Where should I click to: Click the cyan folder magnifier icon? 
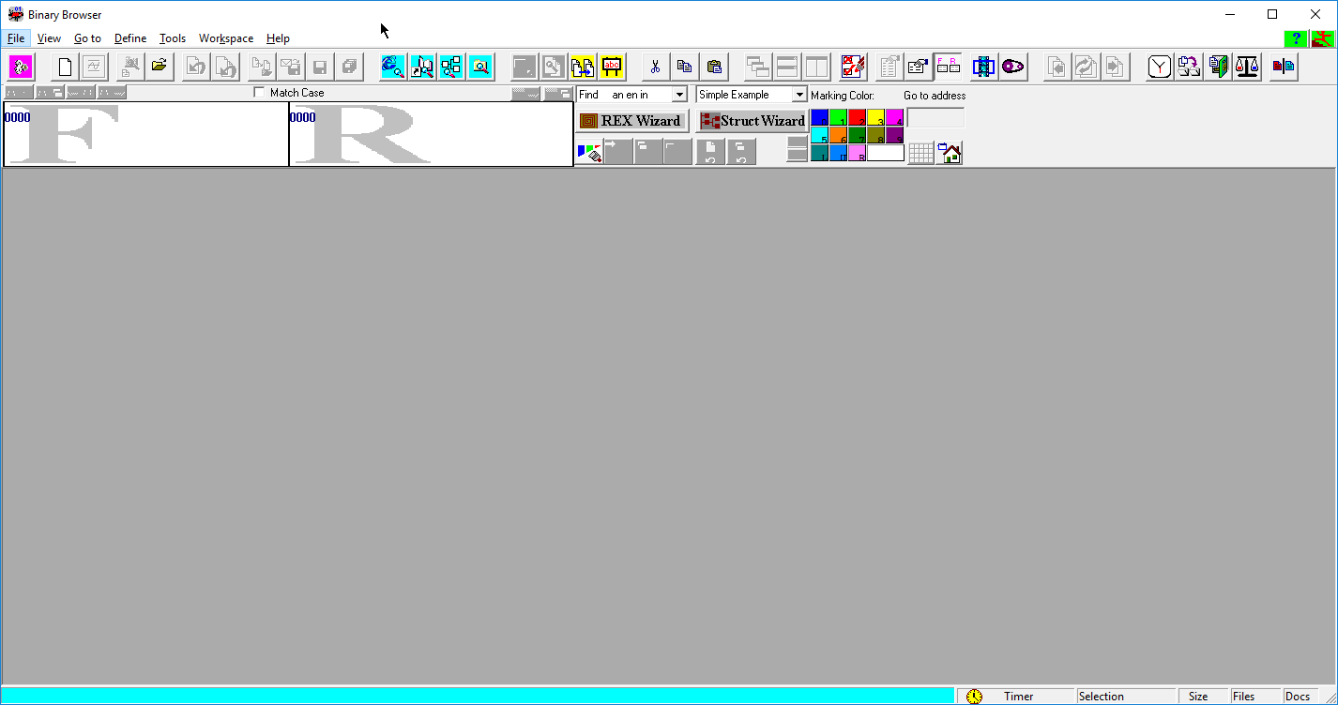480,67
